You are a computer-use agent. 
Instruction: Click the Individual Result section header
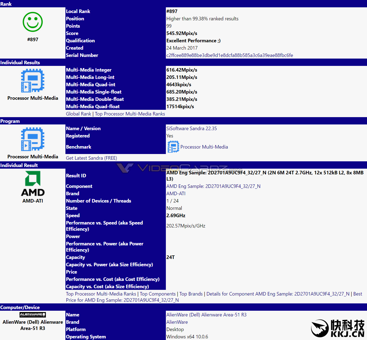pyautogui.click(x=184, y=165)
